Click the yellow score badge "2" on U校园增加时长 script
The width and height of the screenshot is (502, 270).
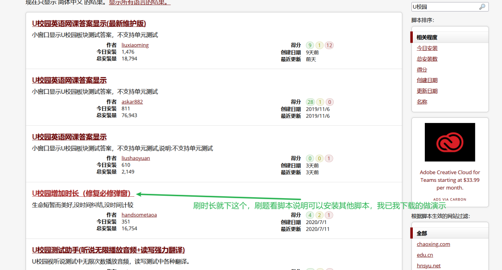click(319, 215)
